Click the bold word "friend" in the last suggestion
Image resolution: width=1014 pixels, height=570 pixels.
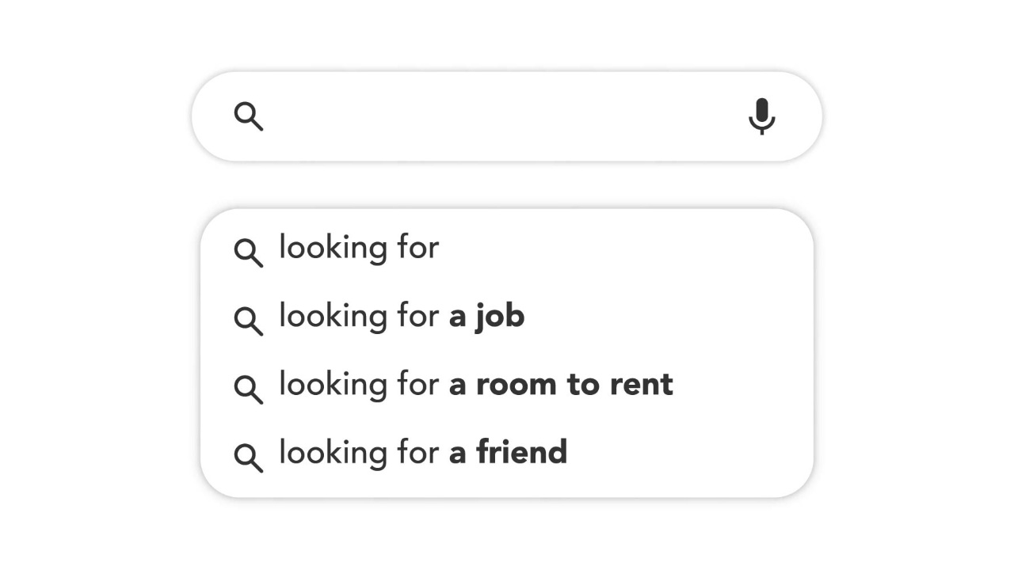(x=522, y=452)
